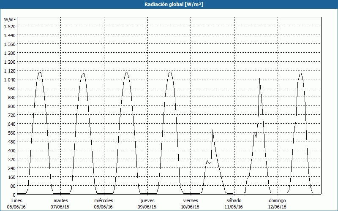338x211 pixels.
Task: Click the curve peak on martes 07/06/16
Action: (83, 74)
